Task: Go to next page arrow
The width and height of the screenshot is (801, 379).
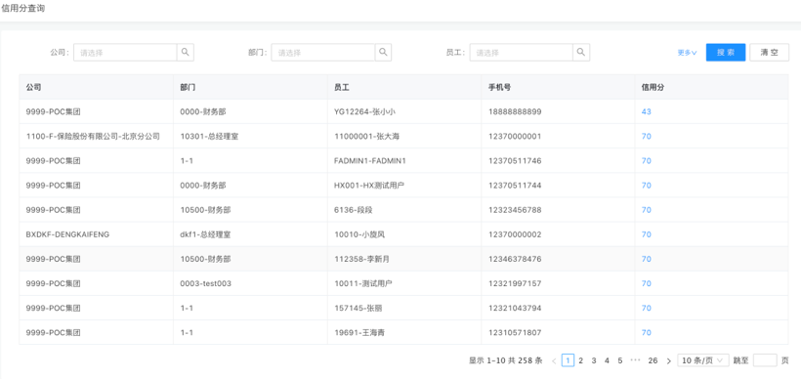Action: (669, 360)
